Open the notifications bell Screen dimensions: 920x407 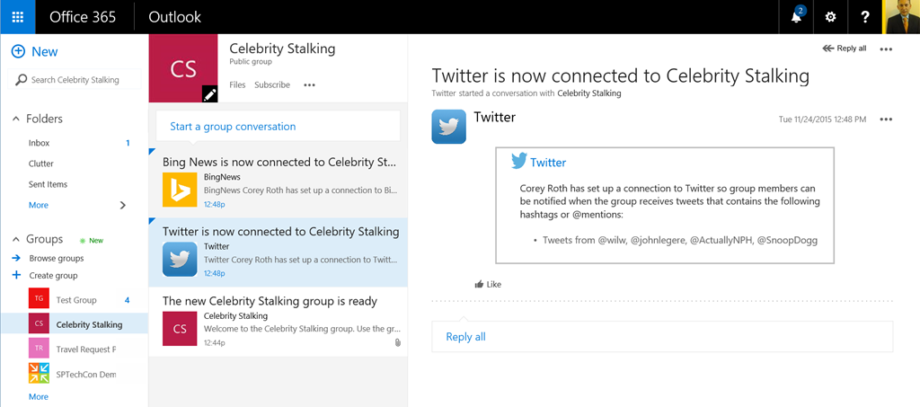[796, 17]
